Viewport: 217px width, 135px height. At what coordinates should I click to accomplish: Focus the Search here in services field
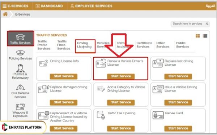(190, 24)
